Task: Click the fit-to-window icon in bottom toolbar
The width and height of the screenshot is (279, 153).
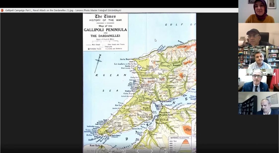Action: tap(96, 151)
